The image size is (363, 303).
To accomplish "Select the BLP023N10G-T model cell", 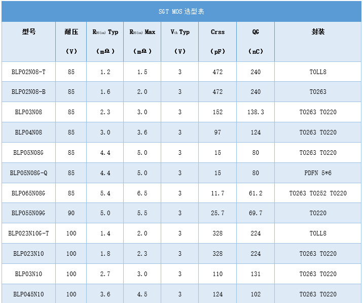I will pos(28,233).
